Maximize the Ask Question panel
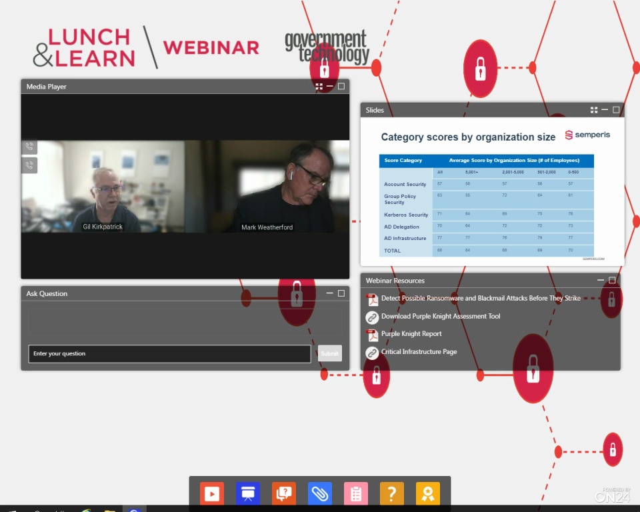640x512 pixels. click(x=341, y=293)
